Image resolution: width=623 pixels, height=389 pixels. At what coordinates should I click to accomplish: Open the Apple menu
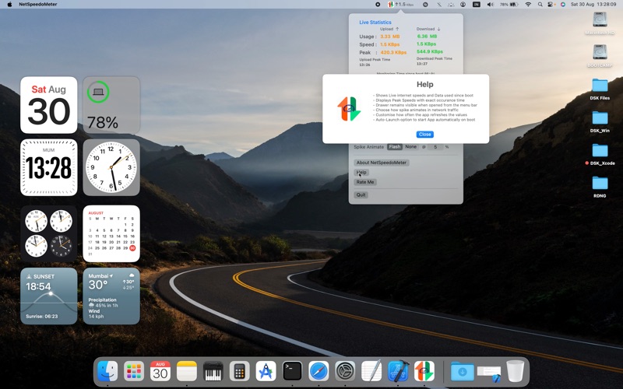[9, 5]
